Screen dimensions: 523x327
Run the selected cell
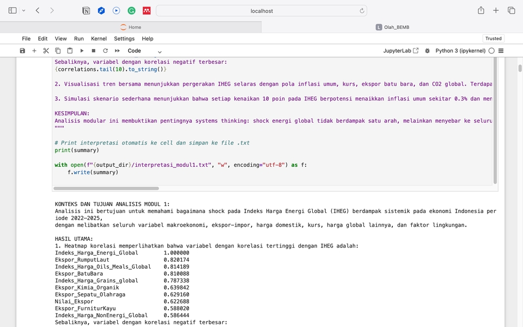point(82,51)
